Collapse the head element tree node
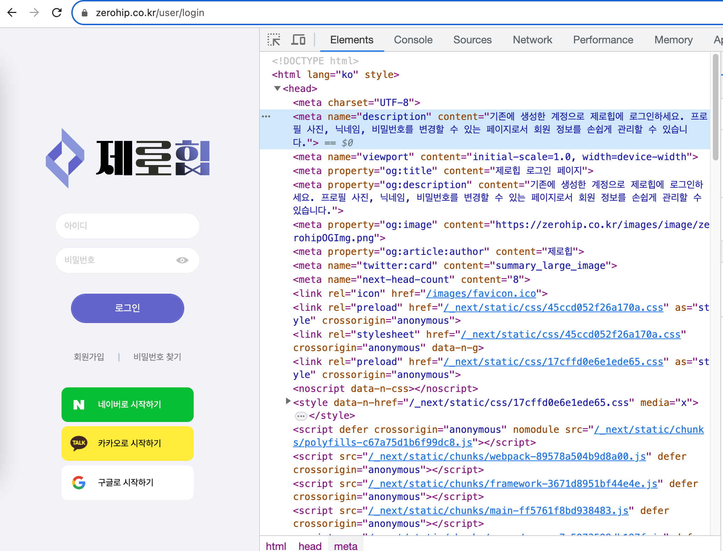The width and height of the screenshot is (723, 551). 277,88
